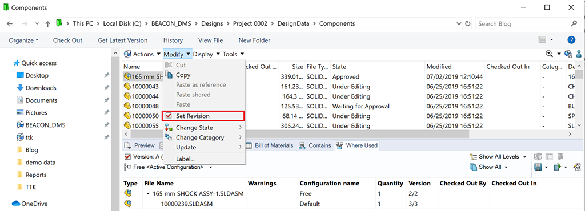Open the Change State submenu

[x=203, y=128]
